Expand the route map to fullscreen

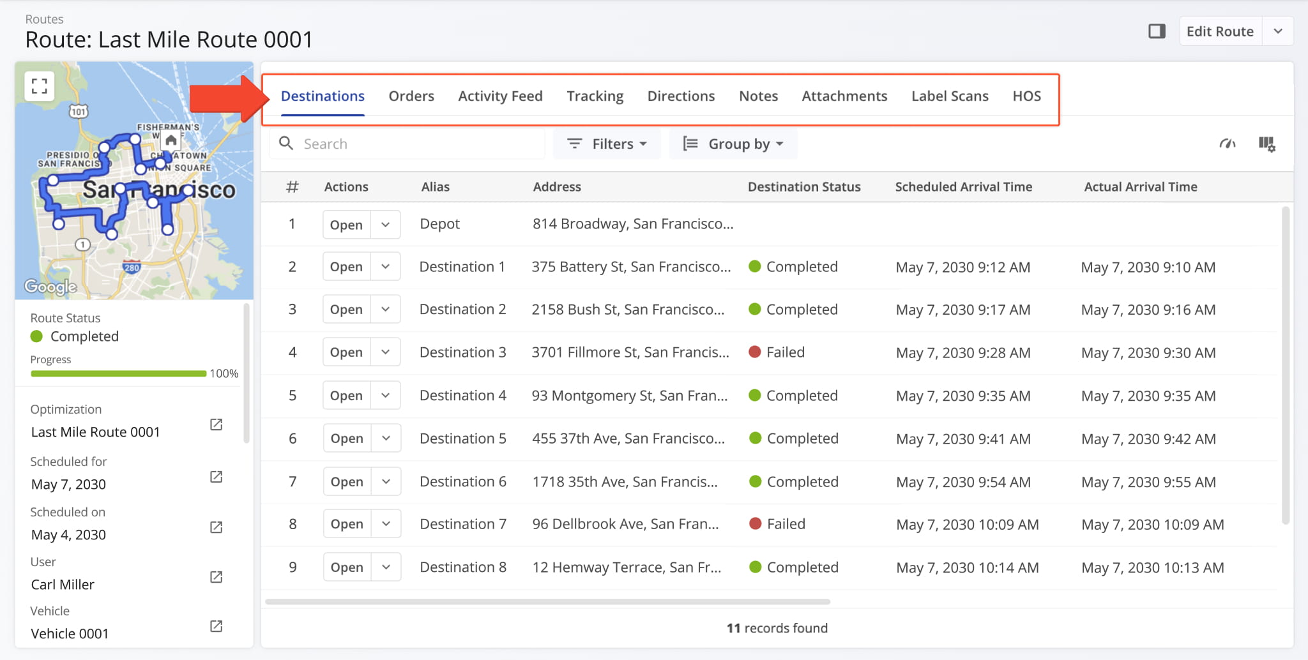(x=40, y=86)
